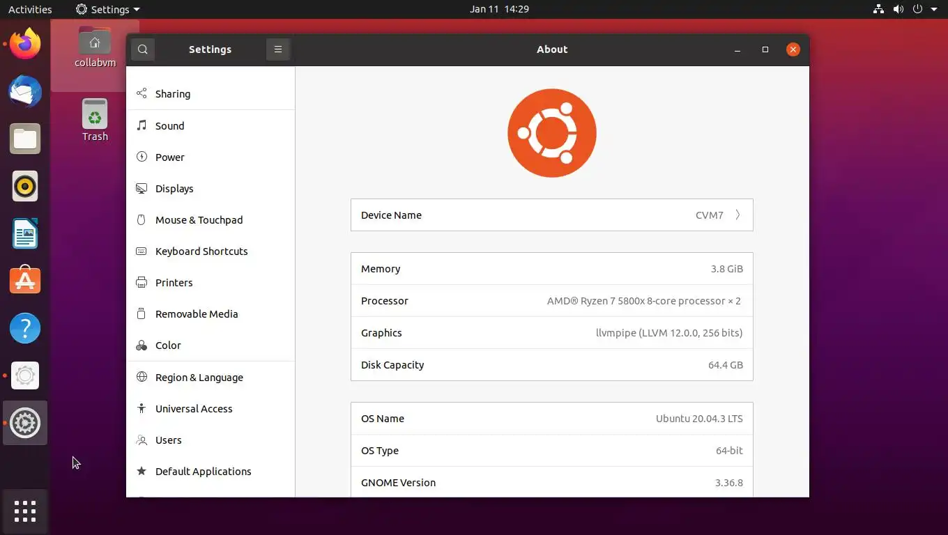This screenshot has width=948, height=535.
Task: Click the Memory value 3.8 GiB
Action: (727, 269)
